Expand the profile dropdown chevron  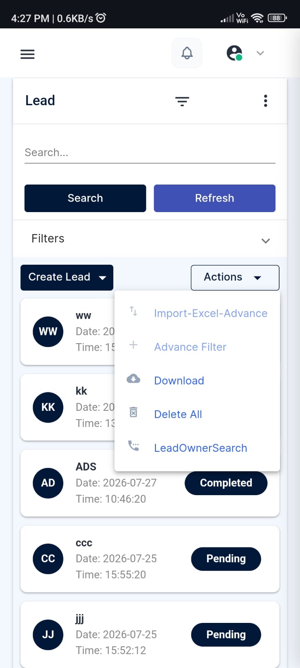coord(260,53)
